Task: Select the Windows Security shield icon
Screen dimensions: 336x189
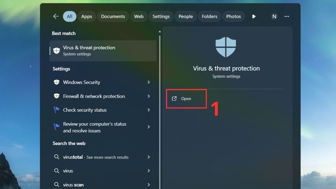Action: 56,82
